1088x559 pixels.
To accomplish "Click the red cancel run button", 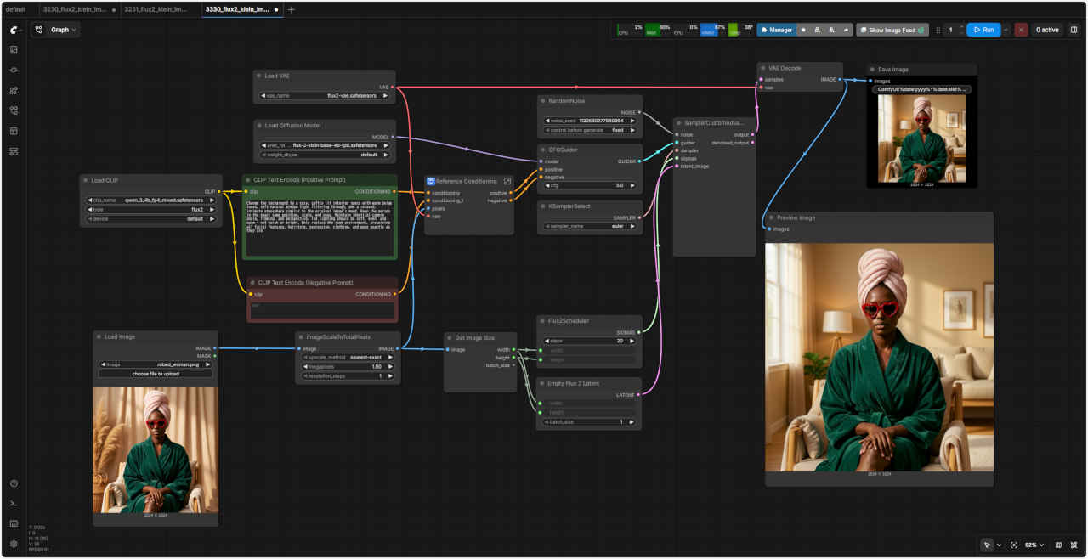I will [1021, 30].
